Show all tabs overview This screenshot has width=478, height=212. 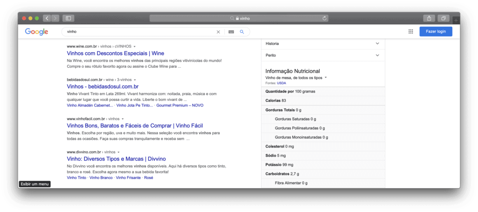pos(443,18)
